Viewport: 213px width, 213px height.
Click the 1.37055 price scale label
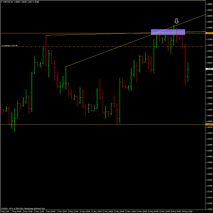[x=209, y=51]
